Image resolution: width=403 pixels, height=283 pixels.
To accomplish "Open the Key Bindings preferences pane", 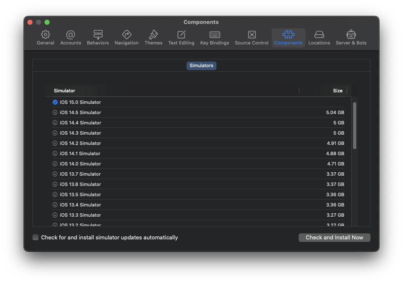I will point(215,38).
